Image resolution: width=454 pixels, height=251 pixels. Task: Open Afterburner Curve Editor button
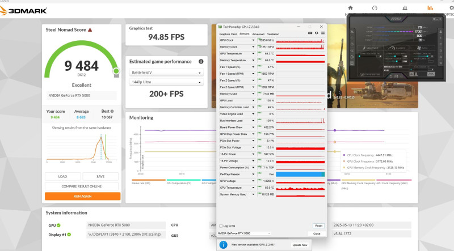tap(371, 75)
